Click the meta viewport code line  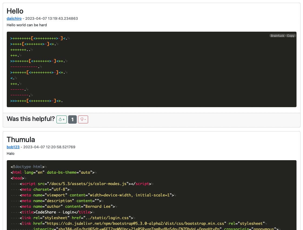tap(97, 195)
